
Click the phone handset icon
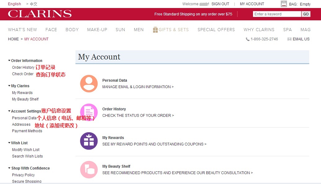click(247, 39)
